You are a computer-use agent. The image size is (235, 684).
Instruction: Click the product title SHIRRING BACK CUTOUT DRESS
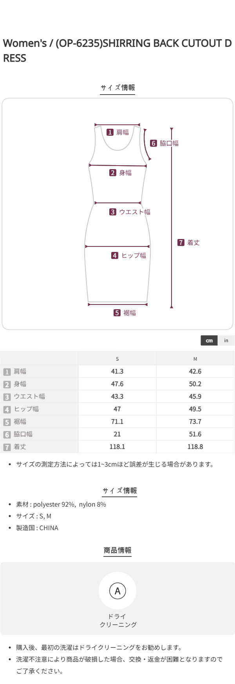tap(117, 51)
